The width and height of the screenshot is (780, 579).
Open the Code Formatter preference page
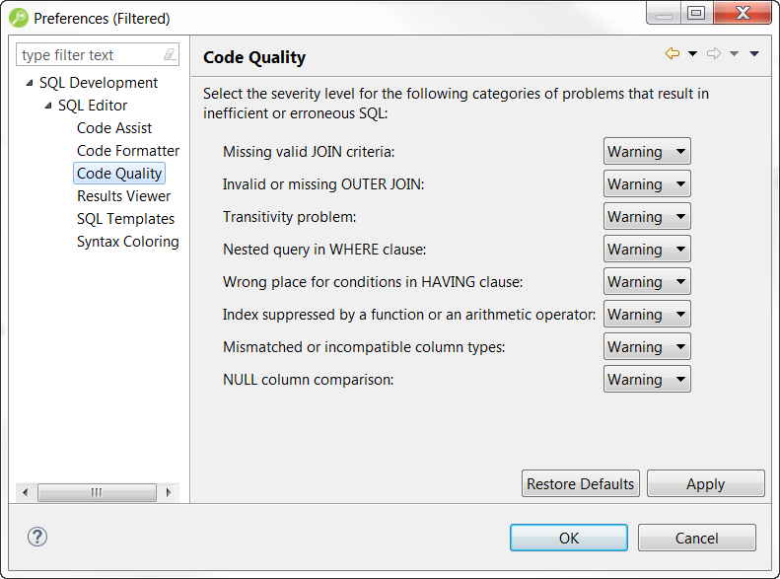click(x=128, y=151)
